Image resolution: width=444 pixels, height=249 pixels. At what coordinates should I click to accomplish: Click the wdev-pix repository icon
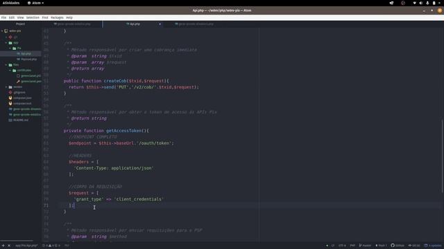point(6,31)
